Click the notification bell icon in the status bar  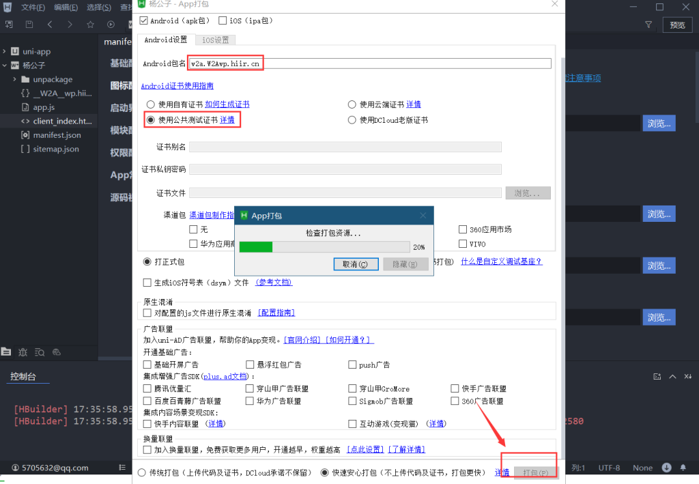pyautogui.click(x=683, y=468)
